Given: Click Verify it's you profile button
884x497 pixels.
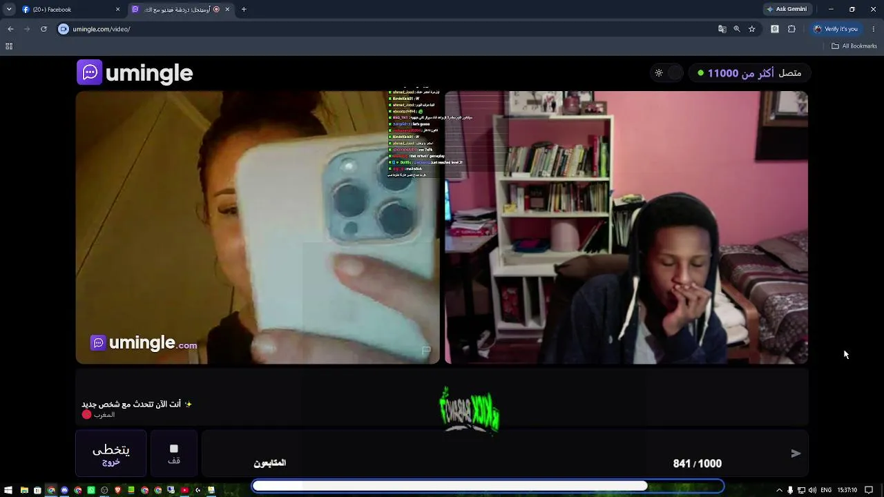Looking at the screenshot, I should click(836, 29).
